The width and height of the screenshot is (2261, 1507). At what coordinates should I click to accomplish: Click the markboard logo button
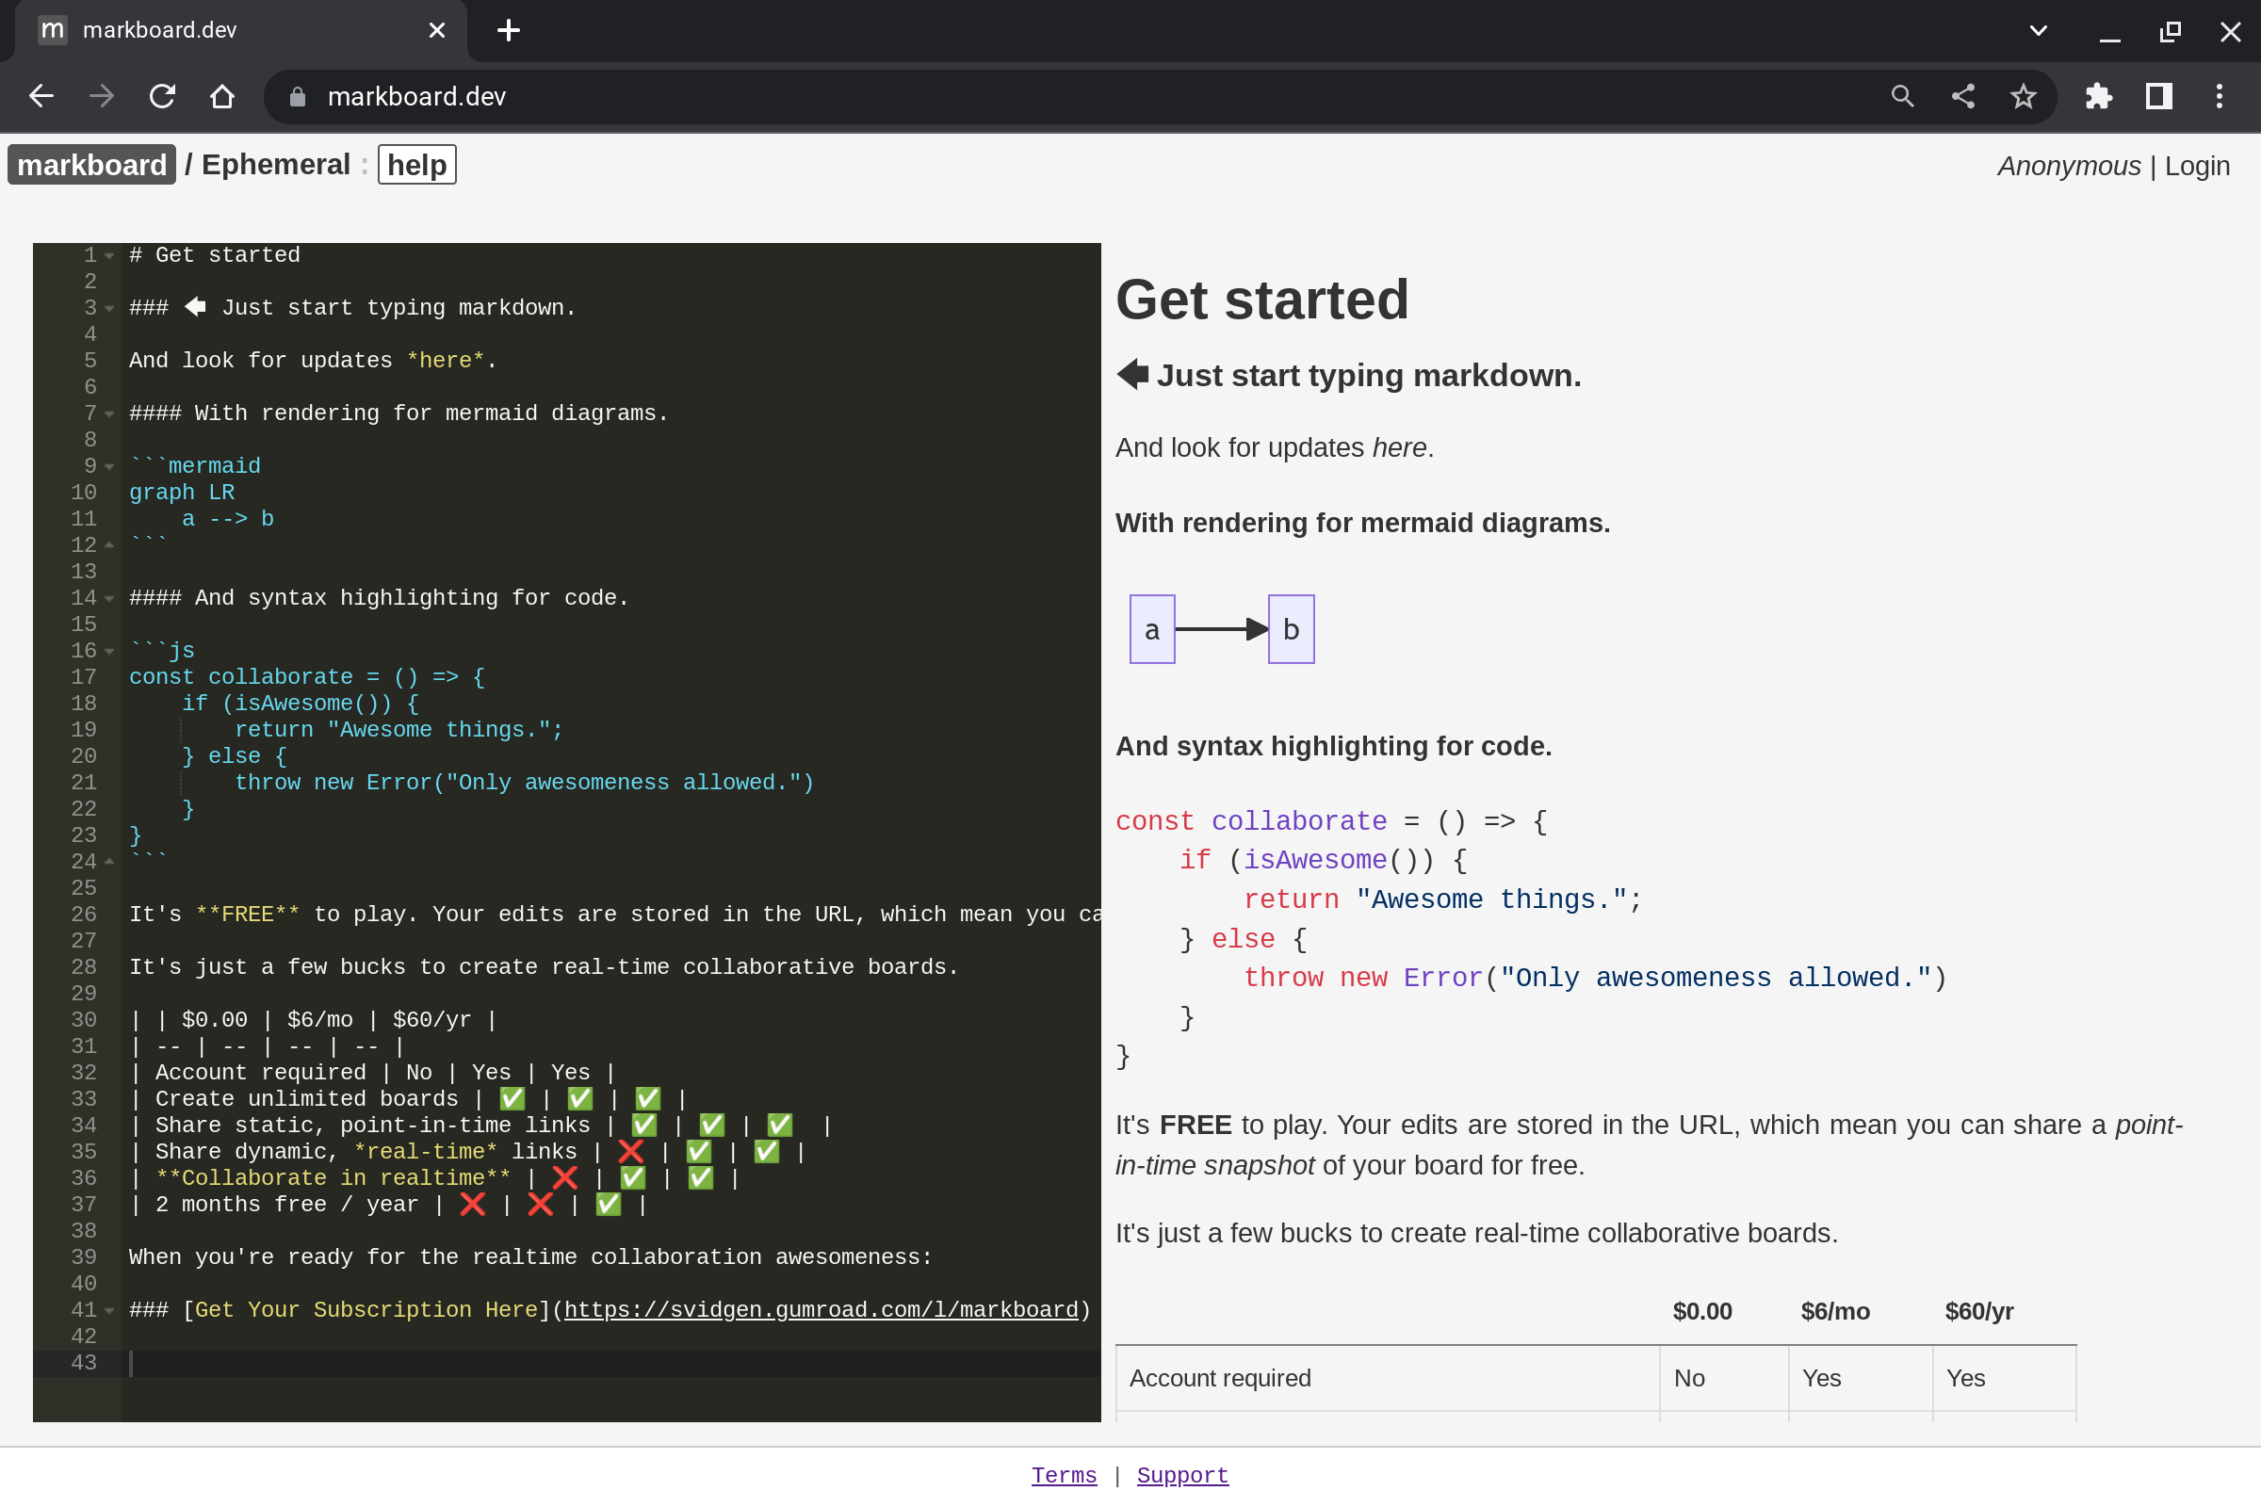click(x=91, y=166)
